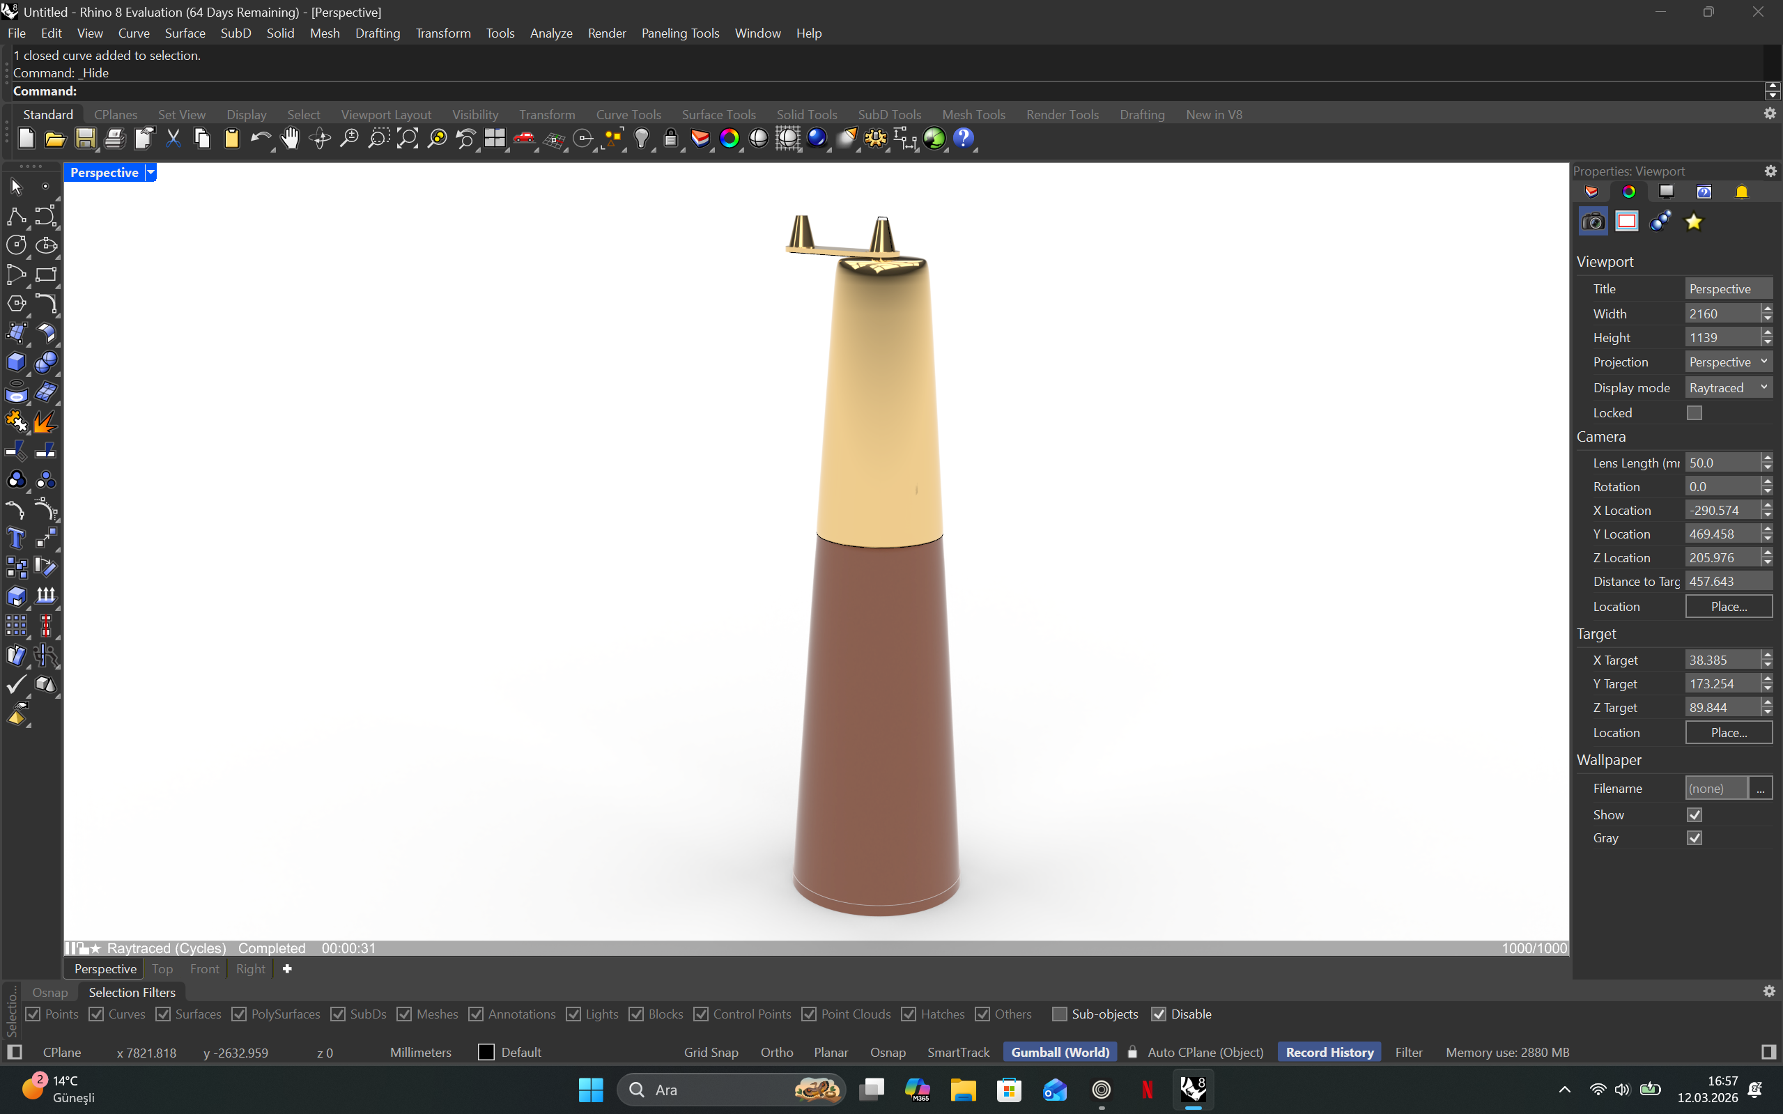
Task: Open the Paneling Tools menu
Action: [x=679, y=33]
